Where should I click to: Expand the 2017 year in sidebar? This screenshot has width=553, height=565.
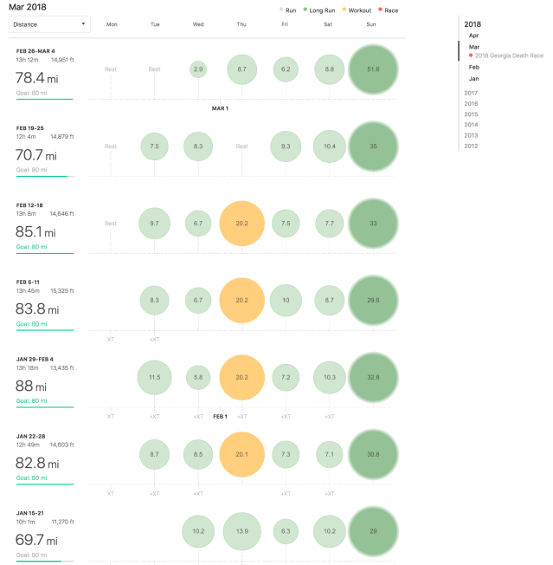click(471, 93)
